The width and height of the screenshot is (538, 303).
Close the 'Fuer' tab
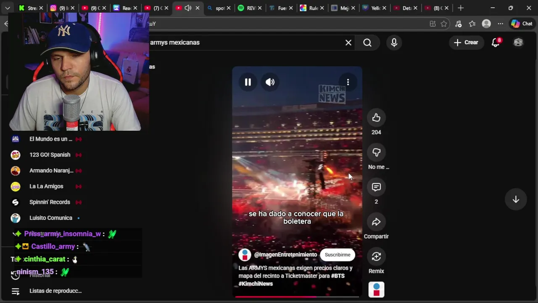291,8
